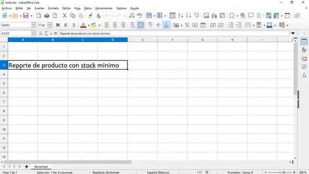
Task: Add a new sheet with plus button
Action: click(27, 167)
